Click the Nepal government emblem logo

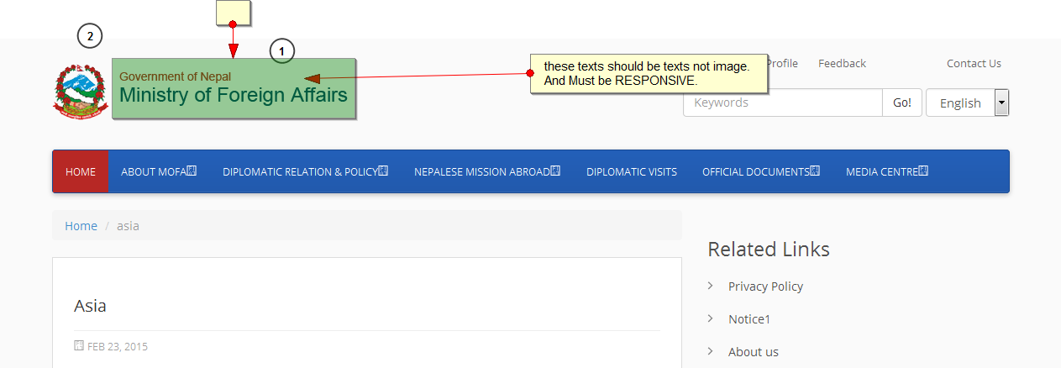[81, 91]
